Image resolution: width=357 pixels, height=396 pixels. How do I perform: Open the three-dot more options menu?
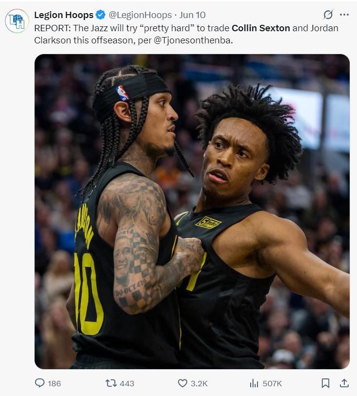click(344, 15)
